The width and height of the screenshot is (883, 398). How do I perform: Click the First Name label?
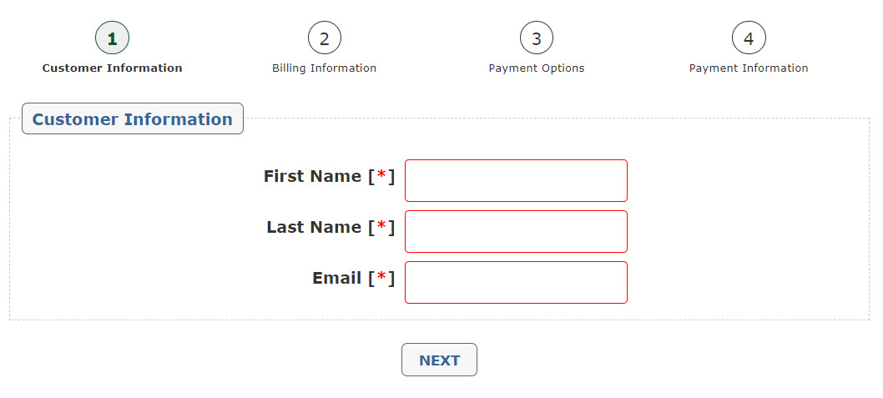tap(314, 176)
